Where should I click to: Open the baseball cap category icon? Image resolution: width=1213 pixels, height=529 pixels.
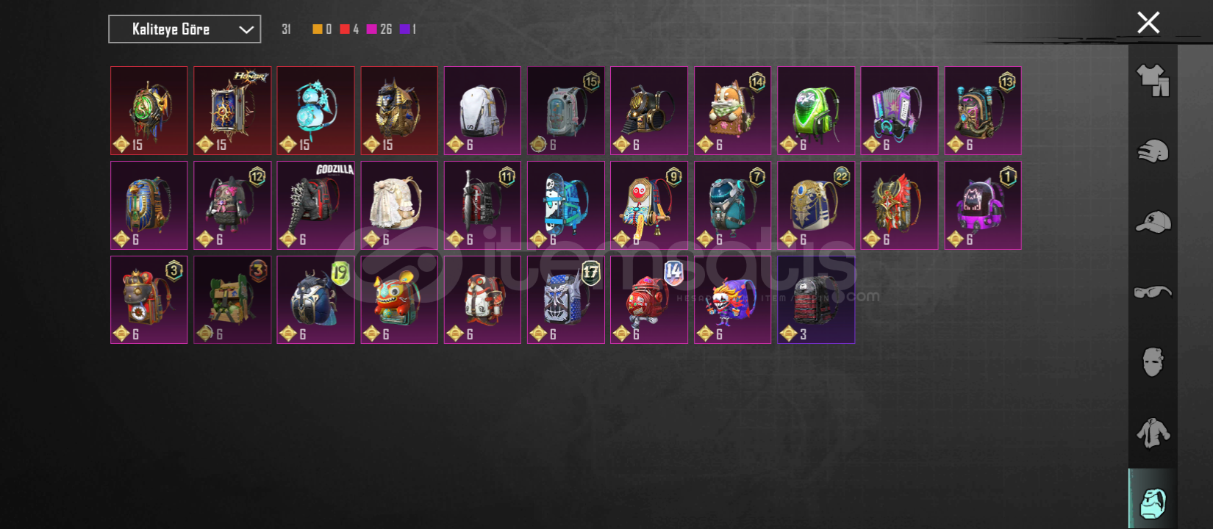1153,221
